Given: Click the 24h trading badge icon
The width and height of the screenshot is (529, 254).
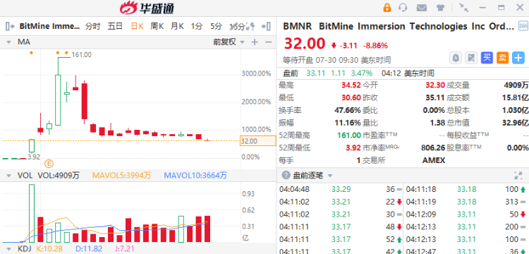Looking at the screenshot, I should point(523,26).
